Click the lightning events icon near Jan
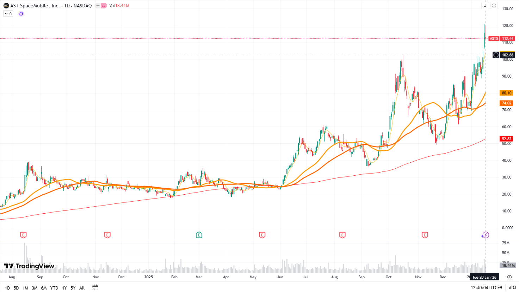Viewport: 519px width, 292px height. point(485,235)
